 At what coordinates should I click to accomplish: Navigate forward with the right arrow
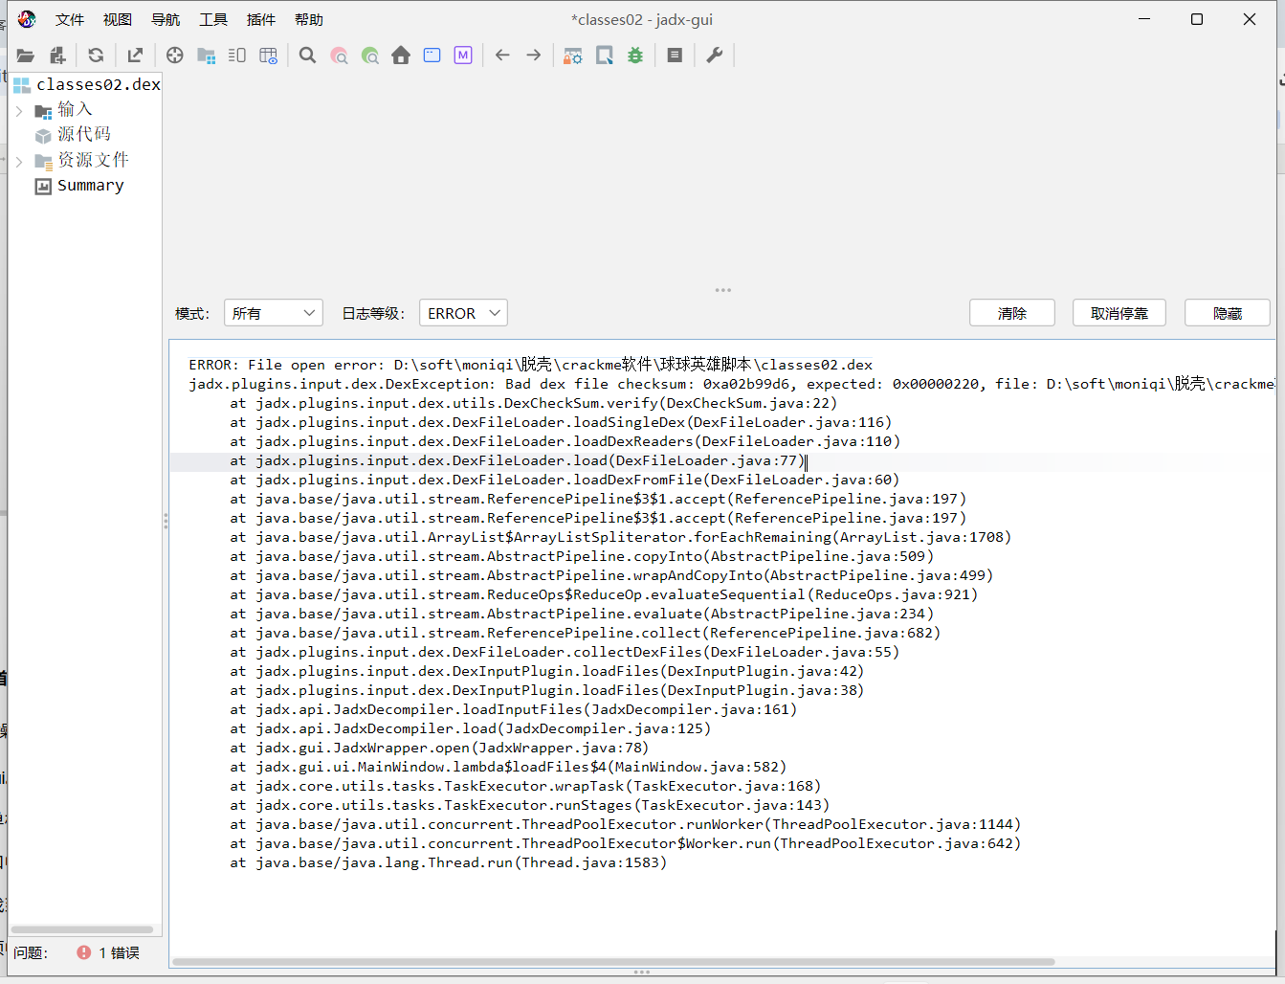(534, 56)
